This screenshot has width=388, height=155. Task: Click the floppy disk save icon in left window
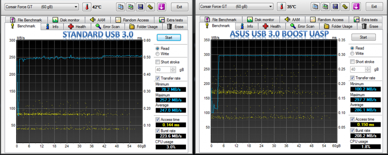[141, 7]
